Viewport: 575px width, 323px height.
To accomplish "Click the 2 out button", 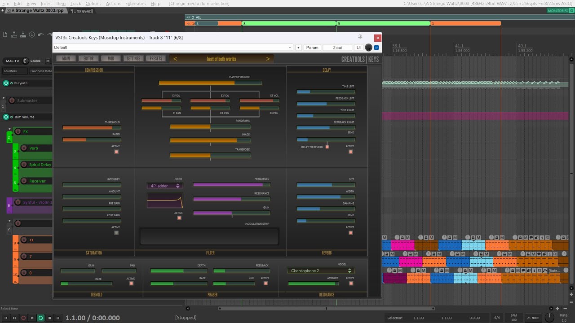I will pyautogui.click(x=337, y=48).
